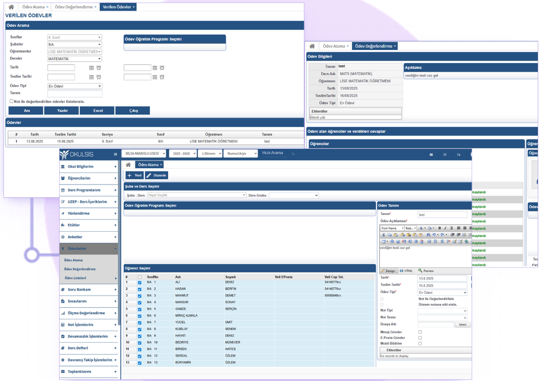Click the Yeni button to add homework
The width and height of the screenshot is (540, 381).
(134, 175)
